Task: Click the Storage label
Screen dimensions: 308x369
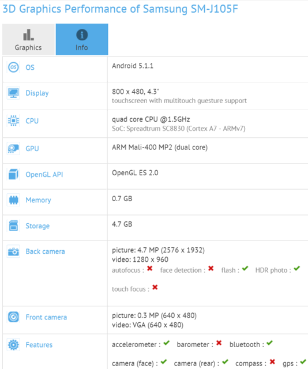Action: [37, 226]
